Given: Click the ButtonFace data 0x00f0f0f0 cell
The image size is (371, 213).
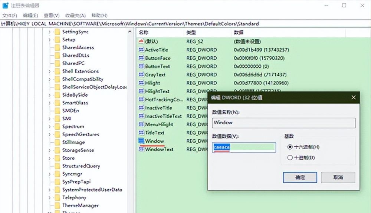Looking at the screenshot, I should pos(259,58).
